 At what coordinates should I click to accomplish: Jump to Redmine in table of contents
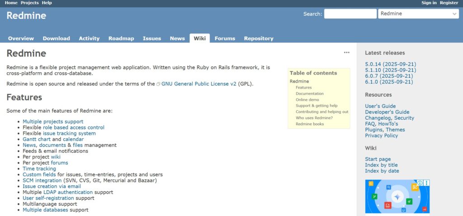299,81
